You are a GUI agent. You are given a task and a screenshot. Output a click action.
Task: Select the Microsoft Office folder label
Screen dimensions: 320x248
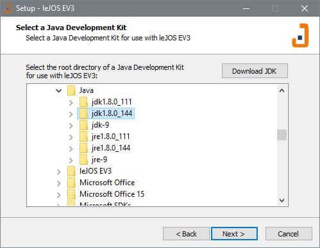pos(107,183)
